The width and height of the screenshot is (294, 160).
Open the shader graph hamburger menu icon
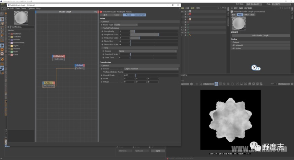click(x=8, y=8)
